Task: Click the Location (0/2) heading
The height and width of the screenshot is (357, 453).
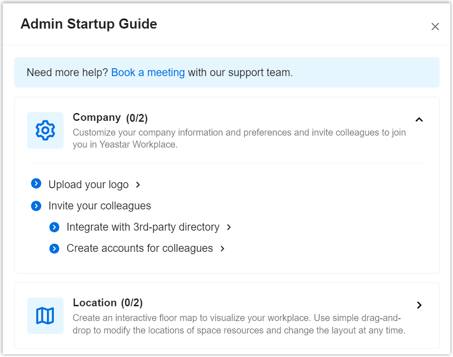Action: [108, 303]
